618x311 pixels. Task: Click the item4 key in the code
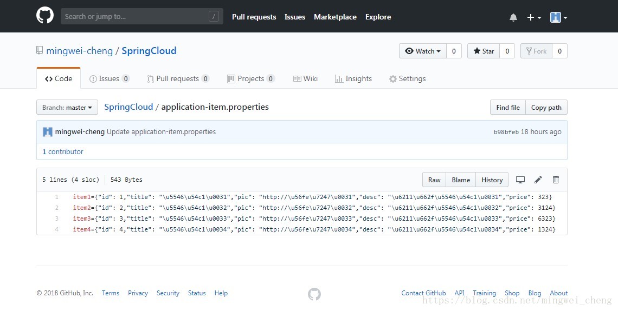coord(81,229)
